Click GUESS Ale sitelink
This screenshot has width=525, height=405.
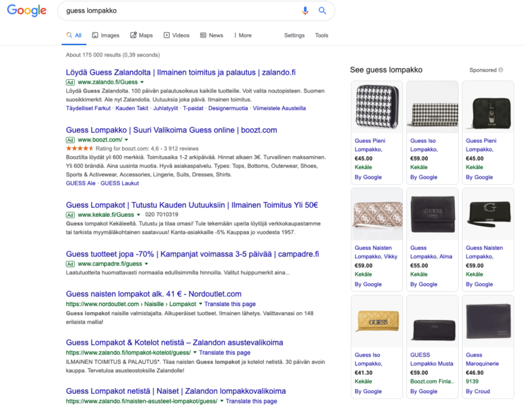[x=81, y=183]
